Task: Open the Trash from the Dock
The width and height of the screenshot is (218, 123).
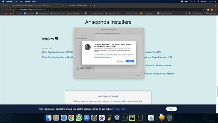Action: coord(169,118)
